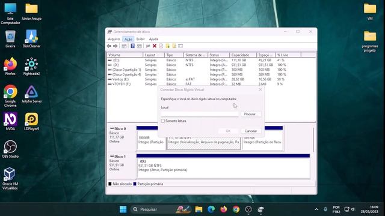Click the Disco 1 disk label
The image size is (385, 216).
120,156
